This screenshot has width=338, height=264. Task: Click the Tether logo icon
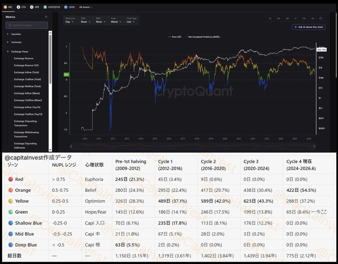tap(45, 7)
